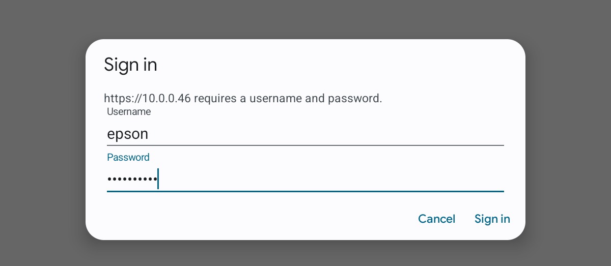The width and height of the screenshot is (611, 266).
Task: Click dimmed backdrop above the dialog
Action: coord(305,19)
